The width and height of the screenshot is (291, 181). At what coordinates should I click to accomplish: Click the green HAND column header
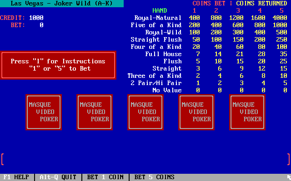pos(160,10)
